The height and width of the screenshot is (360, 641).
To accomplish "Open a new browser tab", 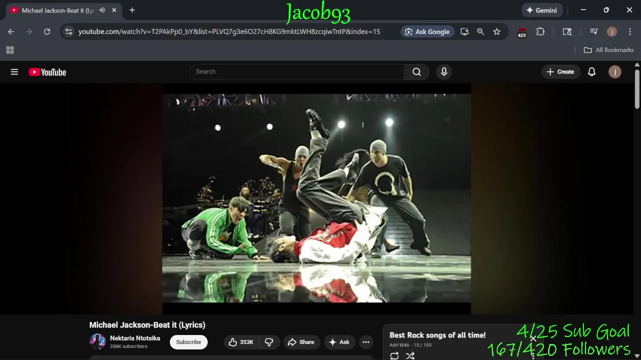I will [132, 10].
